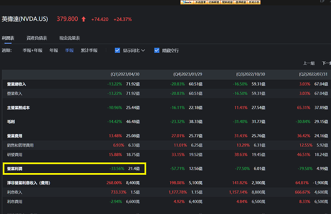Click Q1 淨非營業利息收入 value 8,400萬
Image resolution: width=331 pixels, height=214 pixels.
(x=133, y=183)
